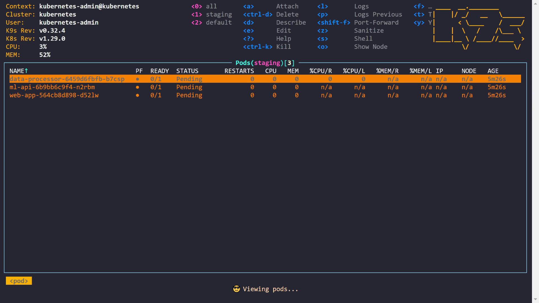The height and width of the screenshot is (303, 539).
Task: Click the port-forward dot for web-app pod
Action: [x=137, y=95]
